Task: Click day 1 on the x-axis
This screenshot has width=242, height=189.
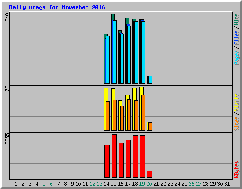Action: (x=16, y=184)
